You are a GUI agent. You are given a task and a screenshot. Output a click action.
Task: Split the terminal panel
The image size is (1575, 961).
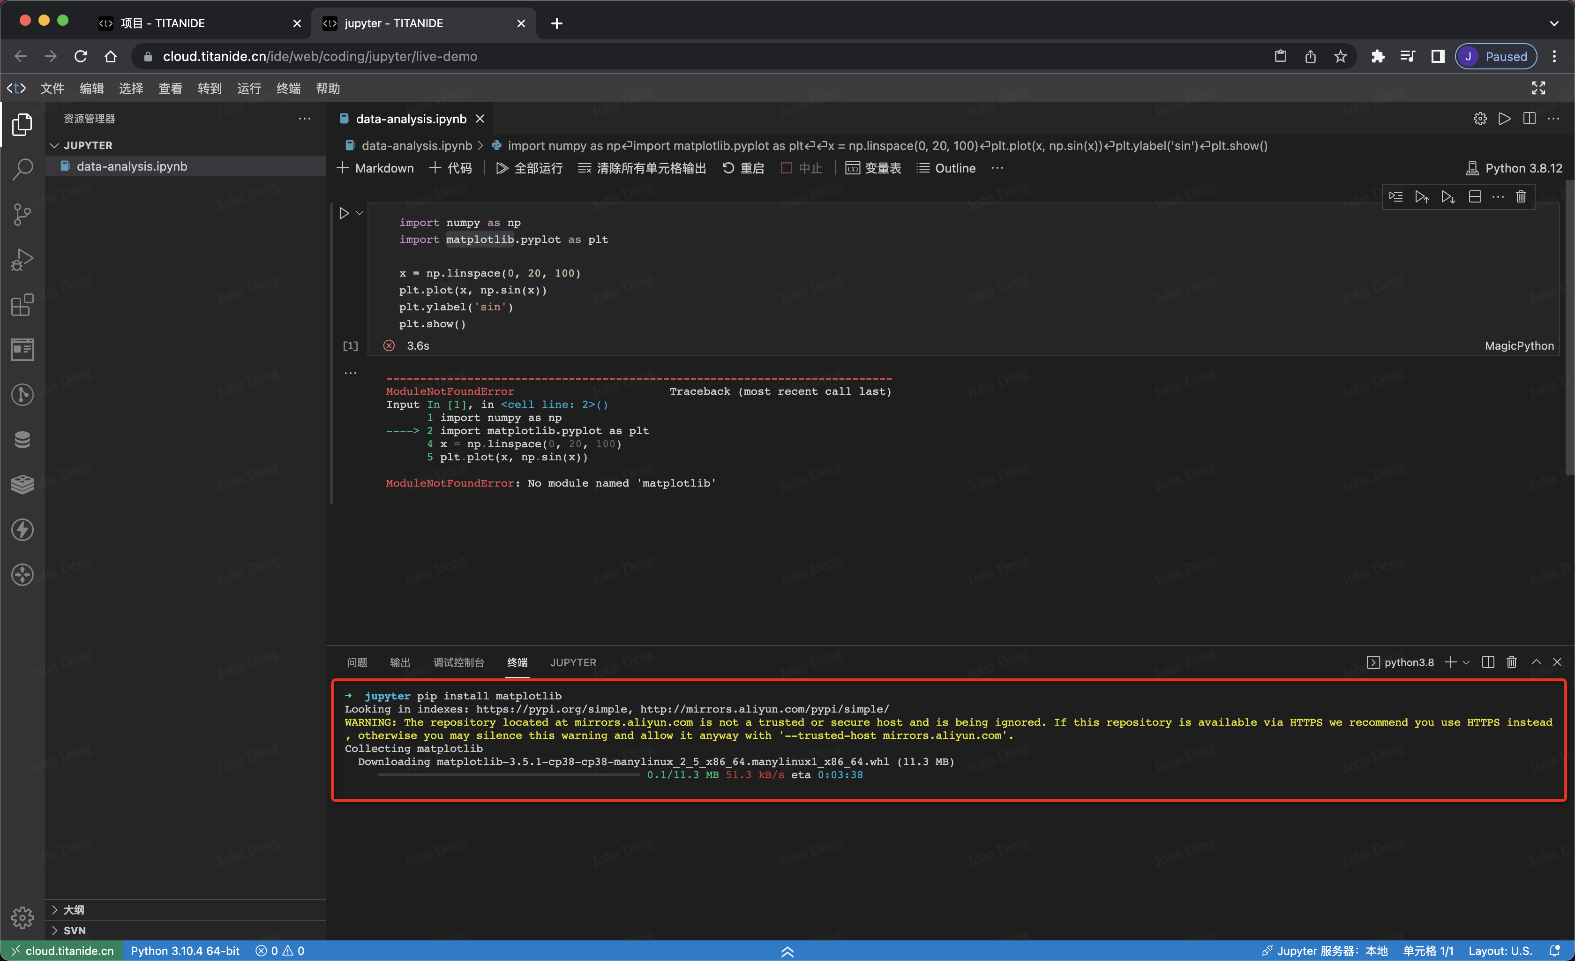tap(1487, 662)
